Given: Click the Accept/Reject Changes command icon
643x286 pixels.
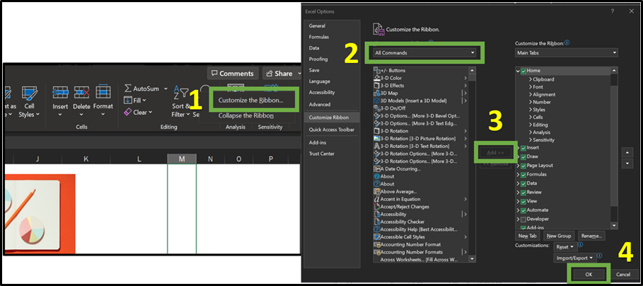Looking at the screenshot, I should [377, 207].
